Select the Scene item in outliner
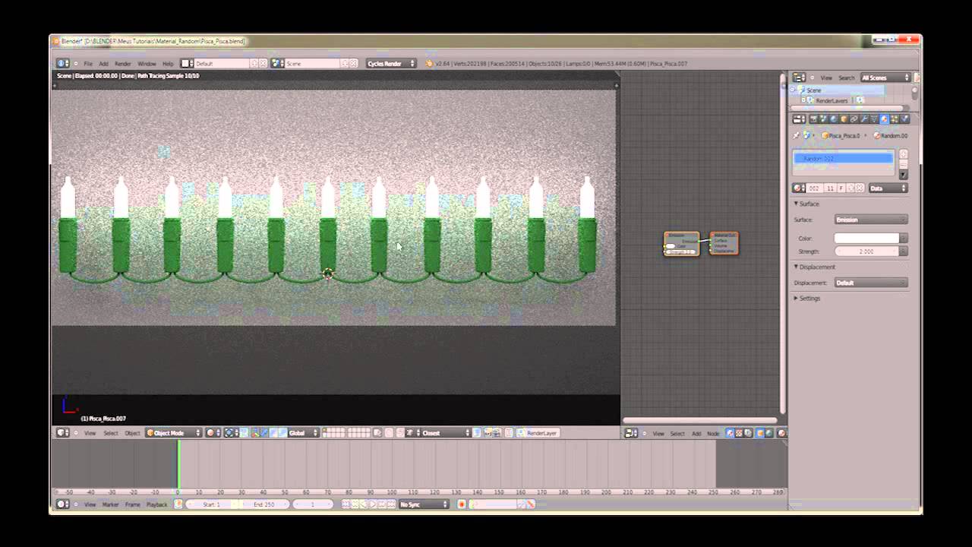Viewport: 972px width, 547px height. click(813, 90)
